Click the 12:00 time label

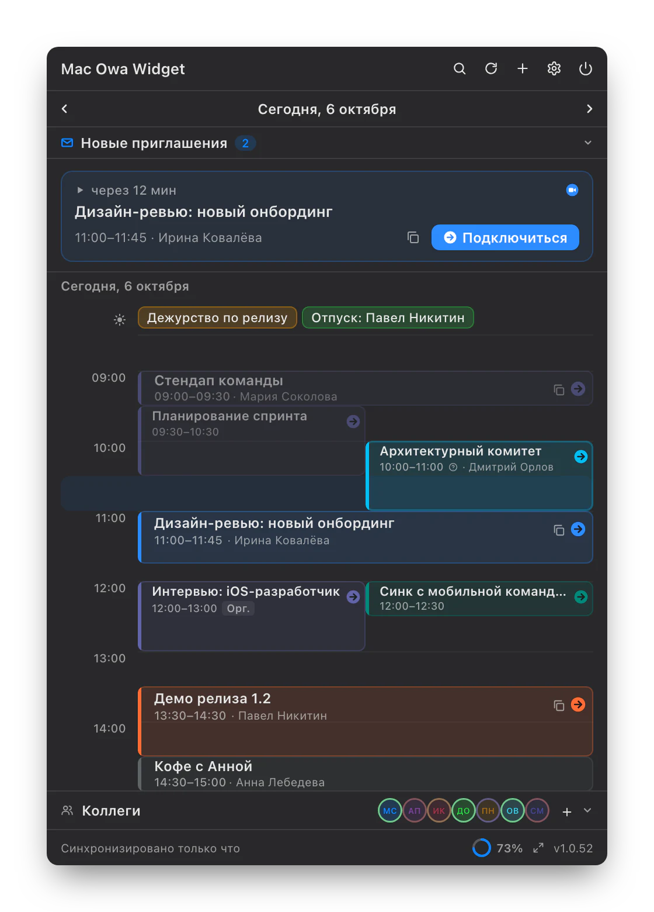pyautogui.click(x=110, y=588)
